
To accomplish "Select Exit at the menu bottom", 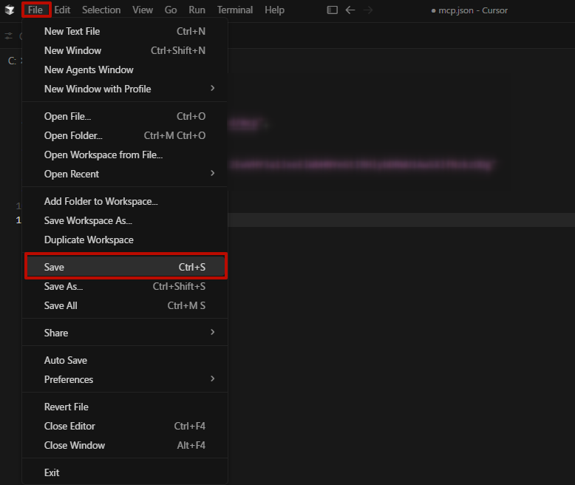I will pyautogui.click(x=52, y=472).
